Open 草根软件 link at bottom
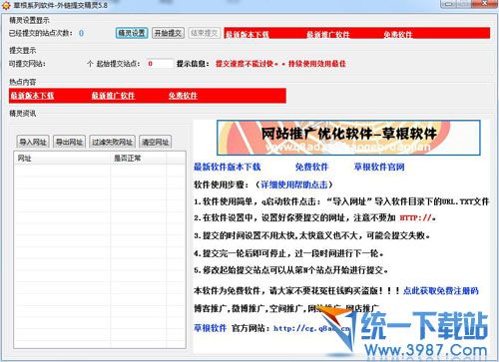This screenshot has height=362, width=499. 211,328
